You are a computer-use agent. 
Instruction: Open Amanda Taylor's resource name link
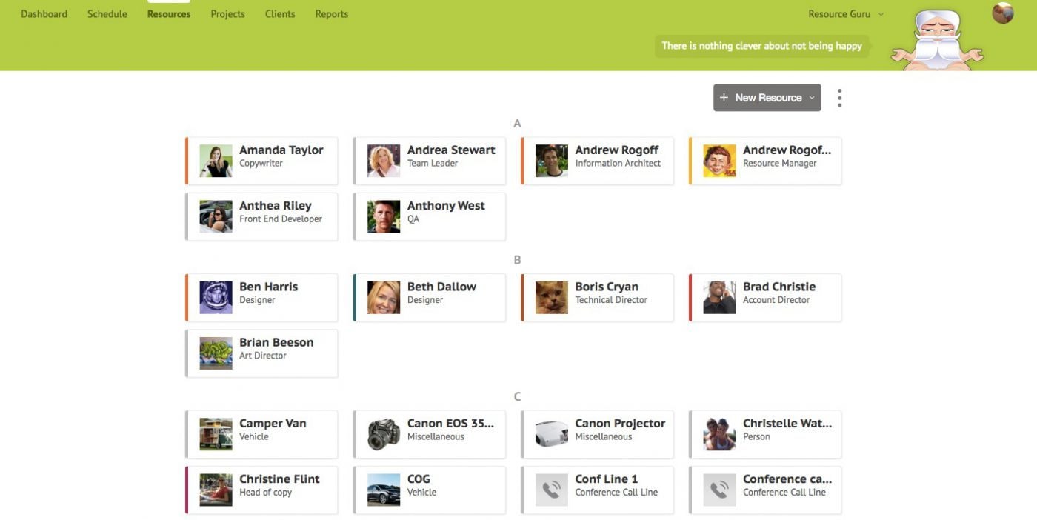coord(281,150)
